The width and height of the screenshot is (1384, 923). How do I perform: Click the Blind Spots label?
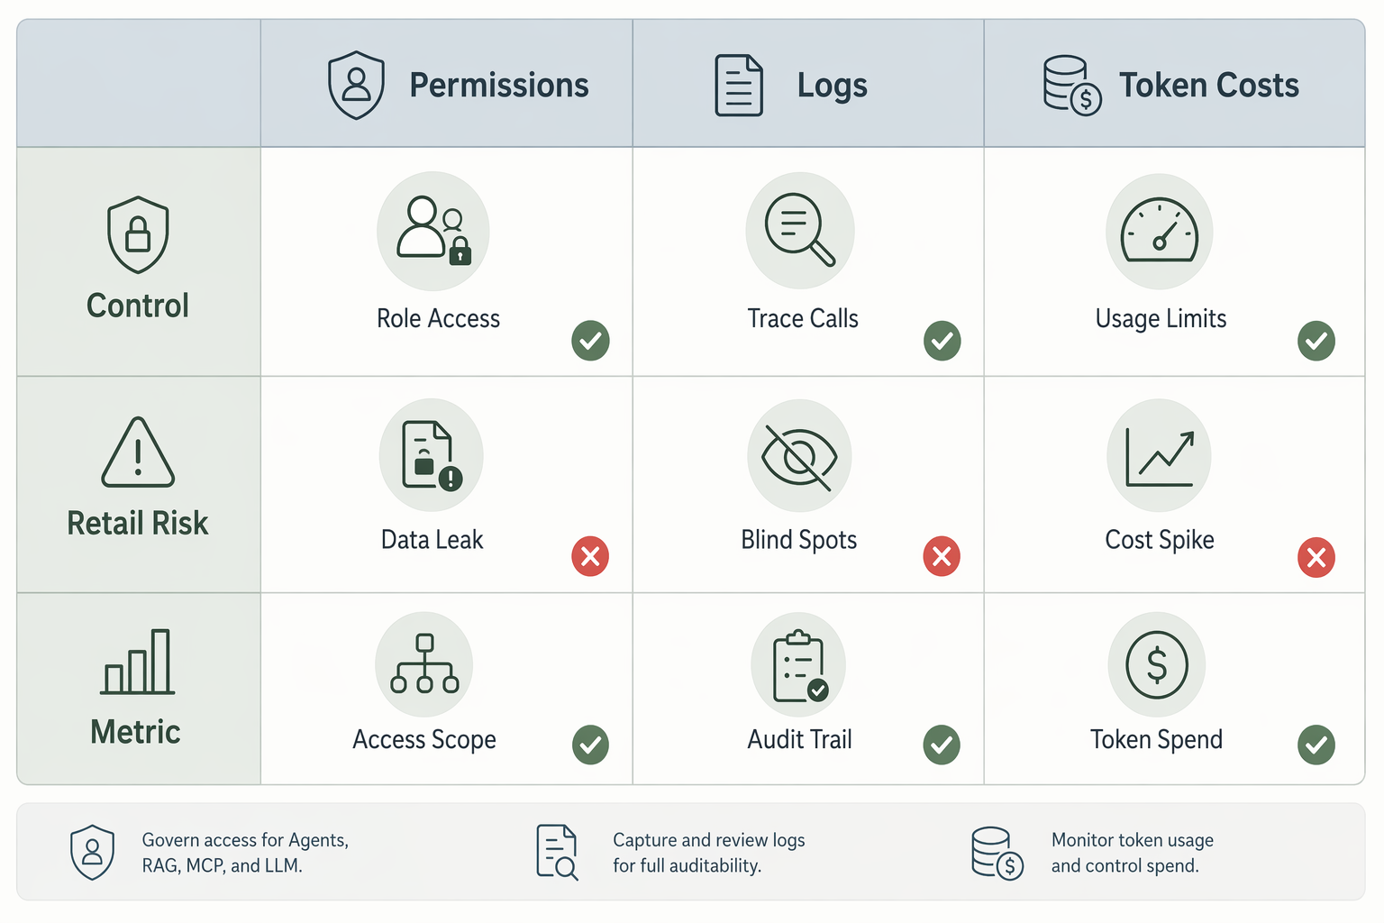point(799,540)
